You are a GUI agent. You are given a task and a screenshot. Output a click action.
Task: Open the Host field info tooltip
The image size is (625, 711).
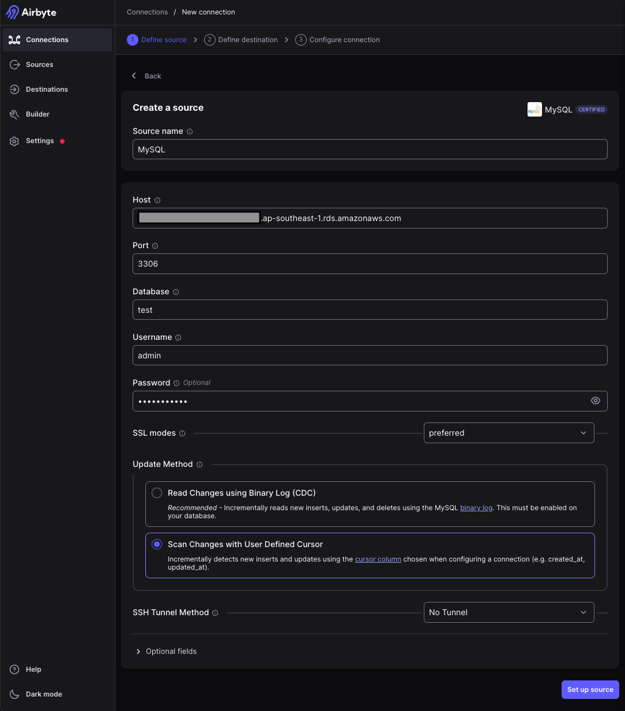(157, 200)
